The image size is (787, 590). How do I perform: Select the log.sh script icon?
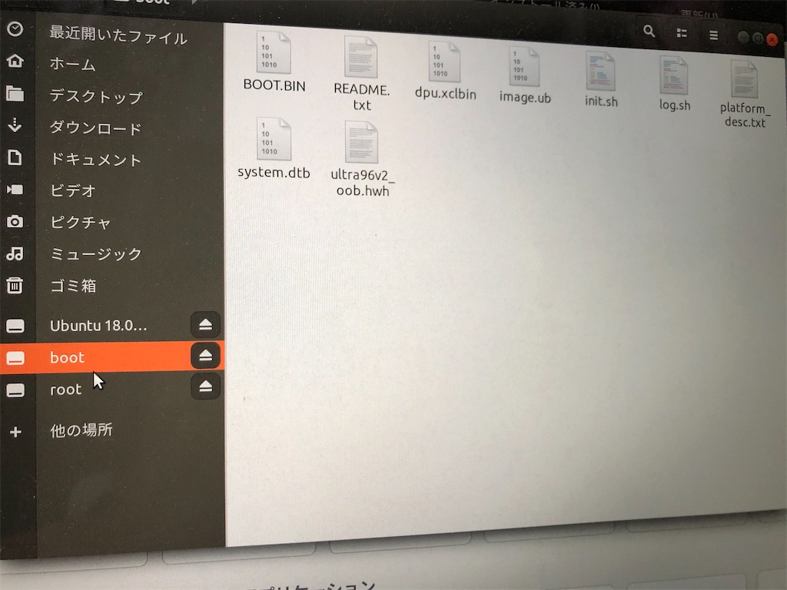(x=673, y=75)
